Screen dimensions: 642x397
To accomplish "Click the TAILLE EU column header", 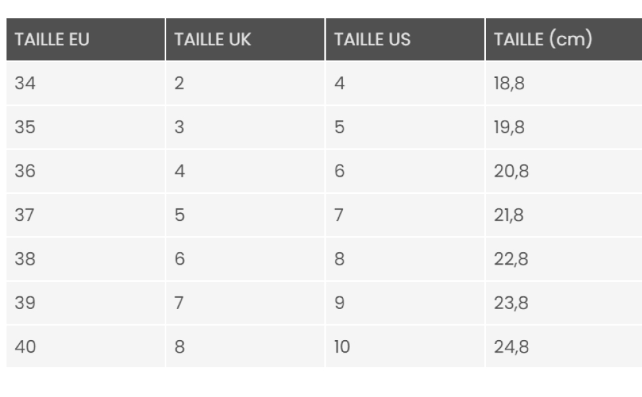I will 52,40.
